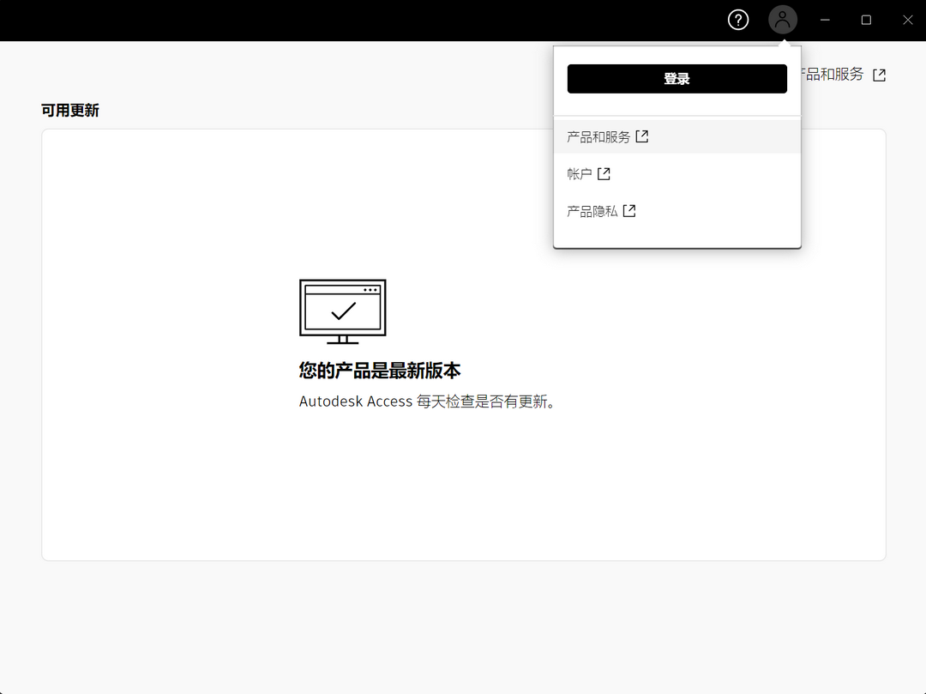Click the question mark help circle
Image resolution: width=926 pixels, height=694 pixels.
[737, 19]
